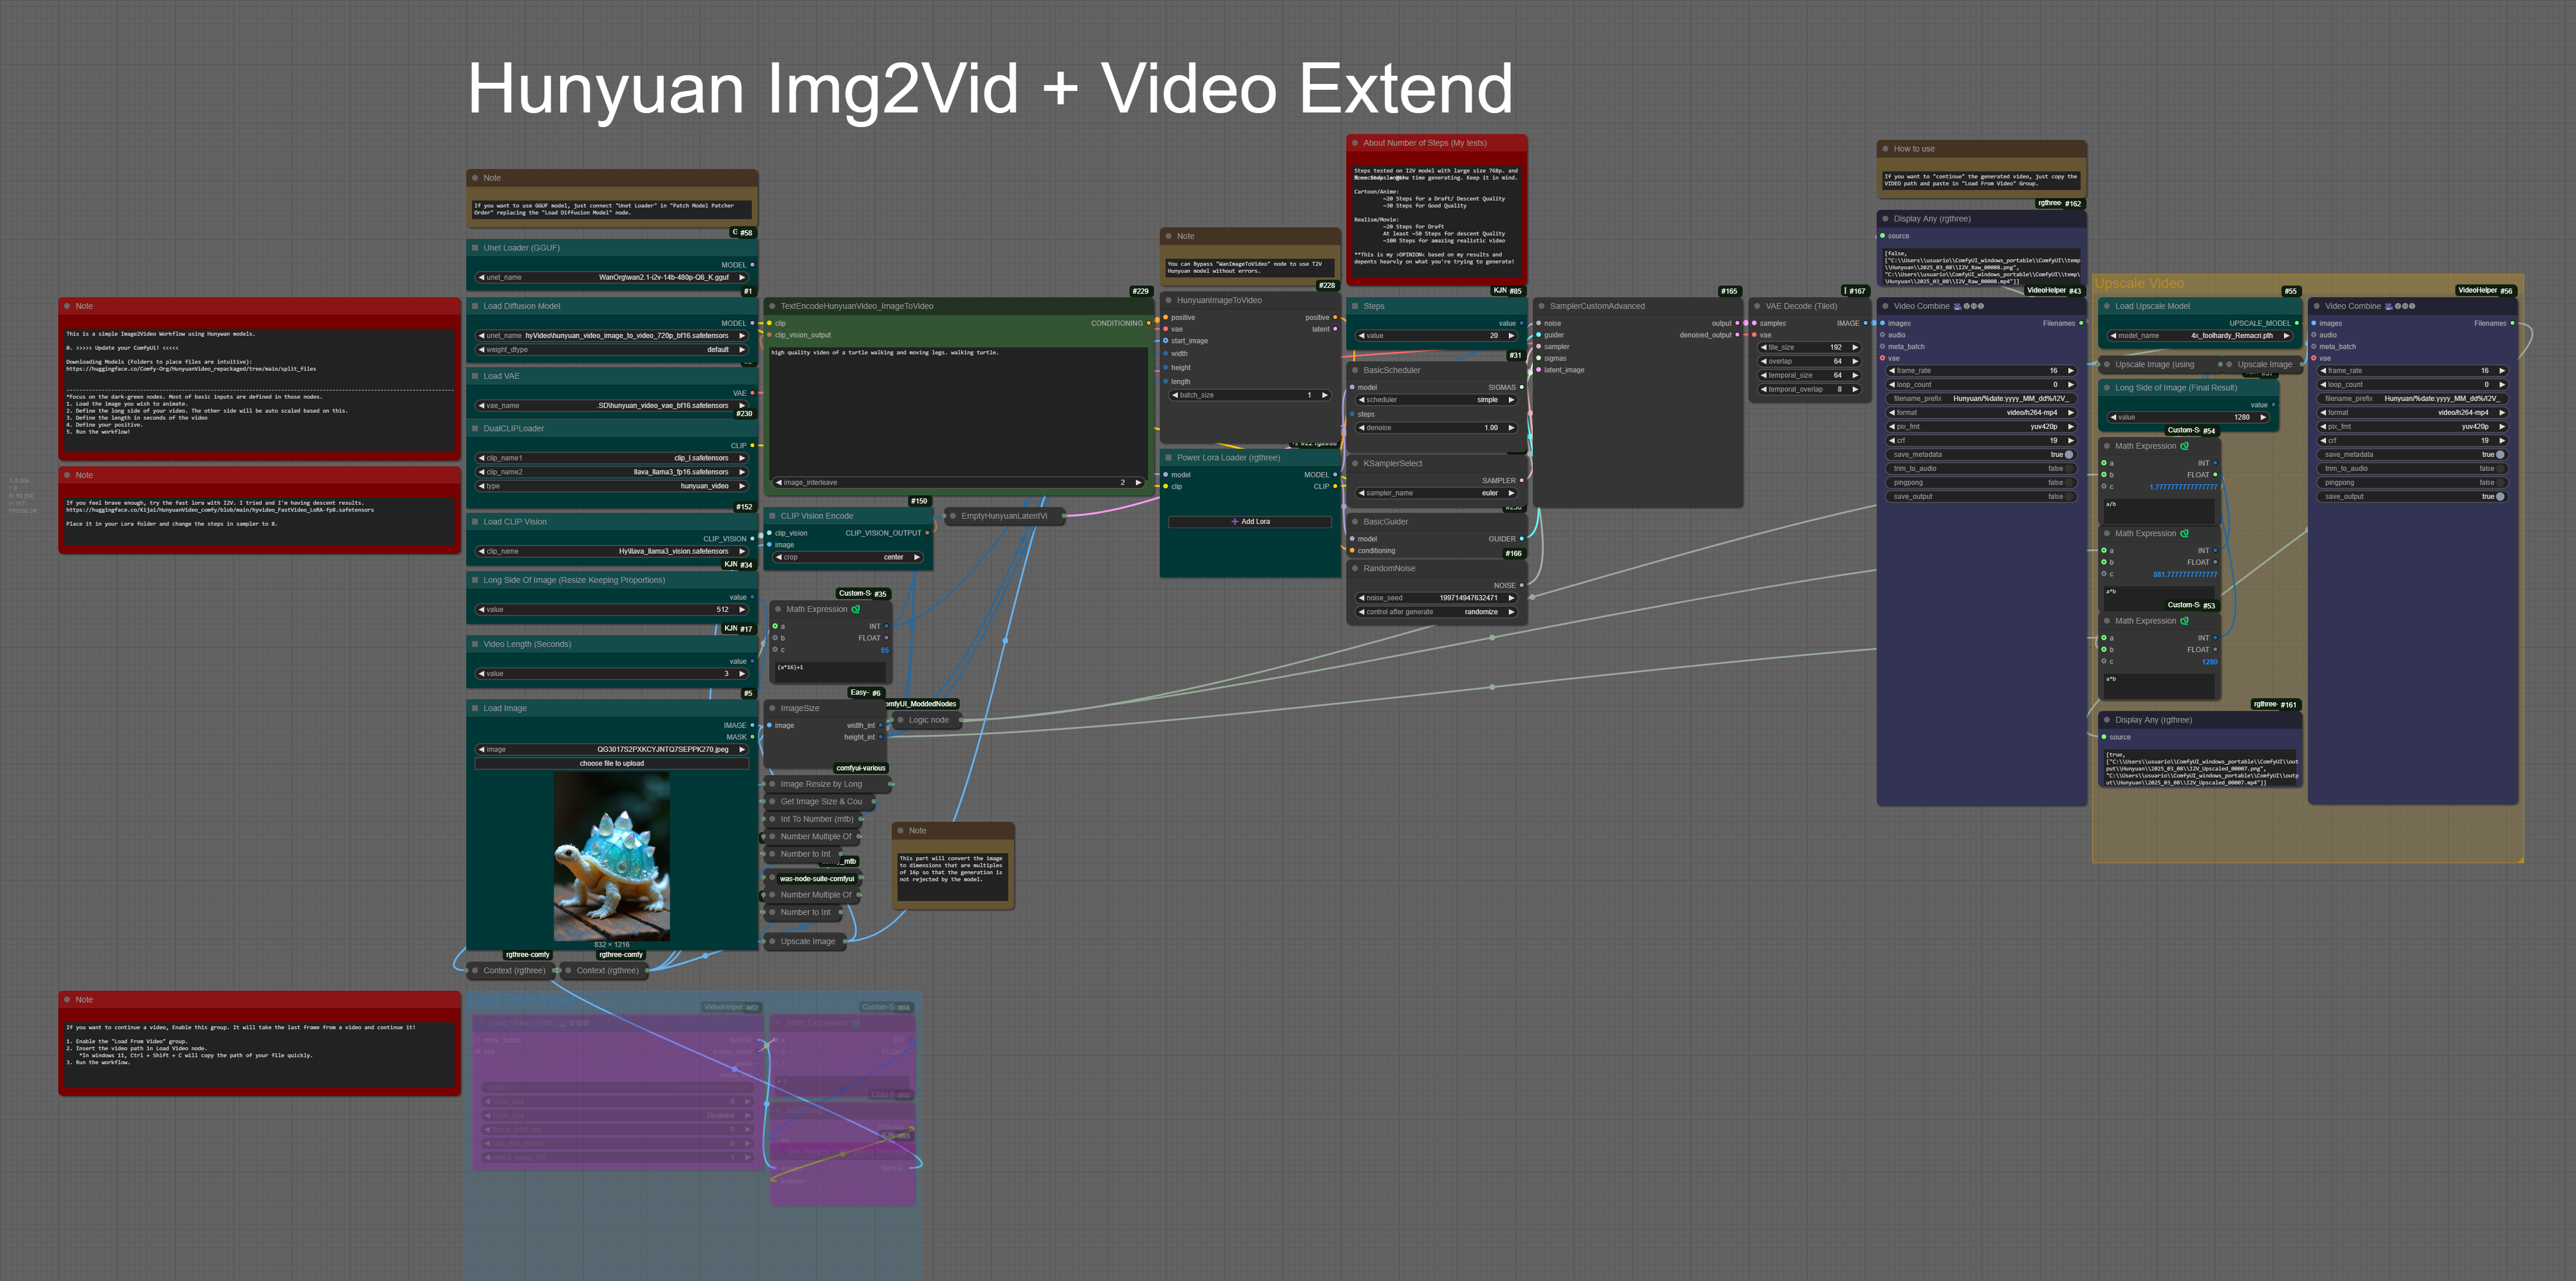The width and height of the screenshot is (2576, 1281).
Task: Open the sampler_name dropdown showing euler
Action: (x=1436, y=493)
